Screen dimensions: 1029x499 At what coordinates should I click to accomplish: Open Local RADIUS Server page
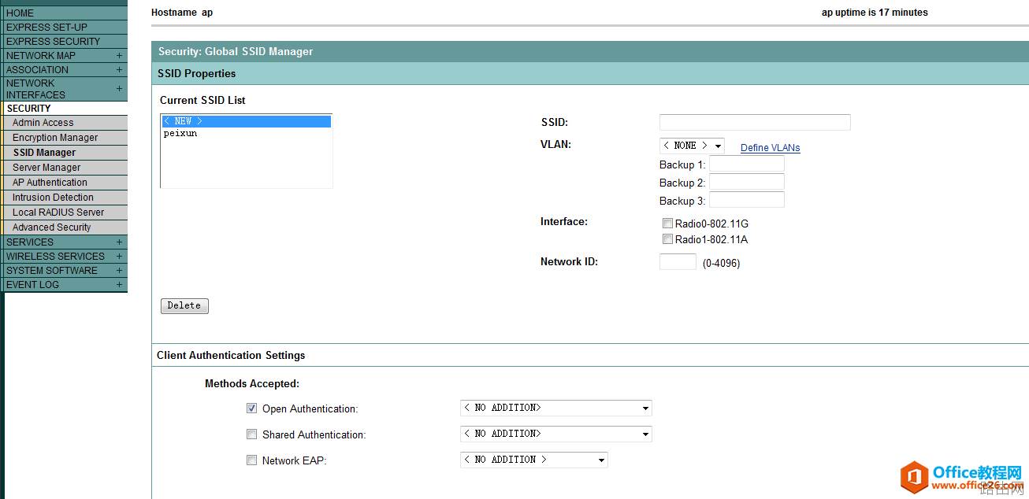(x=58, y=213)
